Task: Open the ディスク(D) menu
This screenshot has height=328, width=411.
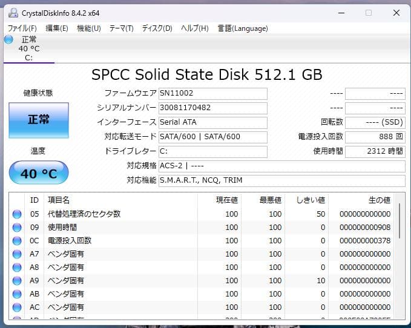Action: [157, 28]
